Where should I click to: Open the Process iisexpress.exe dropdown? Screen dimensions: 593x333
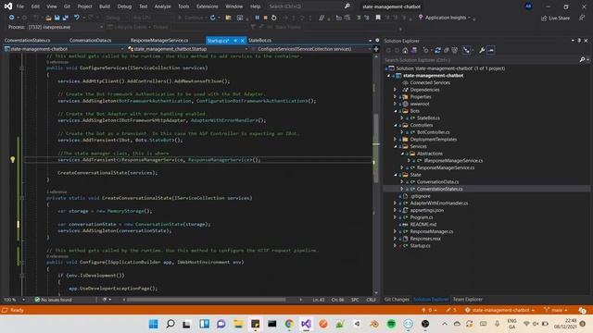point(65,27)
